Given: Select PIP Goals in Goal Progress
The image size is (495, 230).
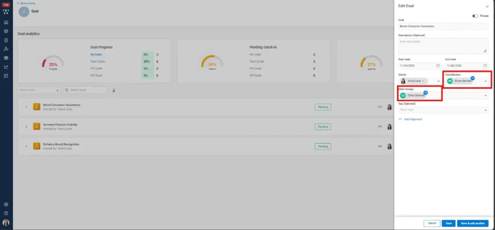Looking at the screenshot, I should pyautogui.click(x=96, y=68).
